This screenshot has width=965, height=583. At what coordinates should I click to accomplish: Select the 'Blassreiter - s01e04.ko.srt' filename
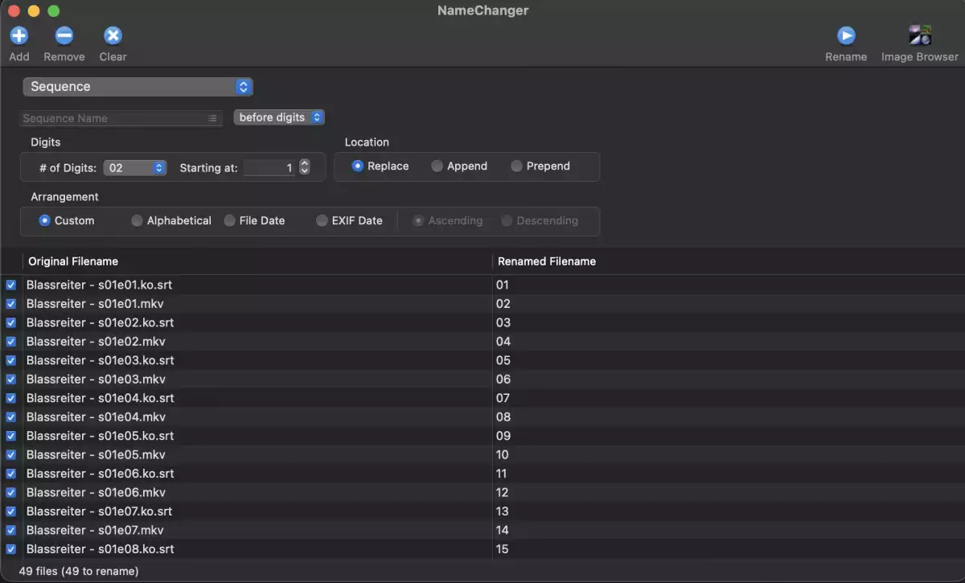pos(101,398)
